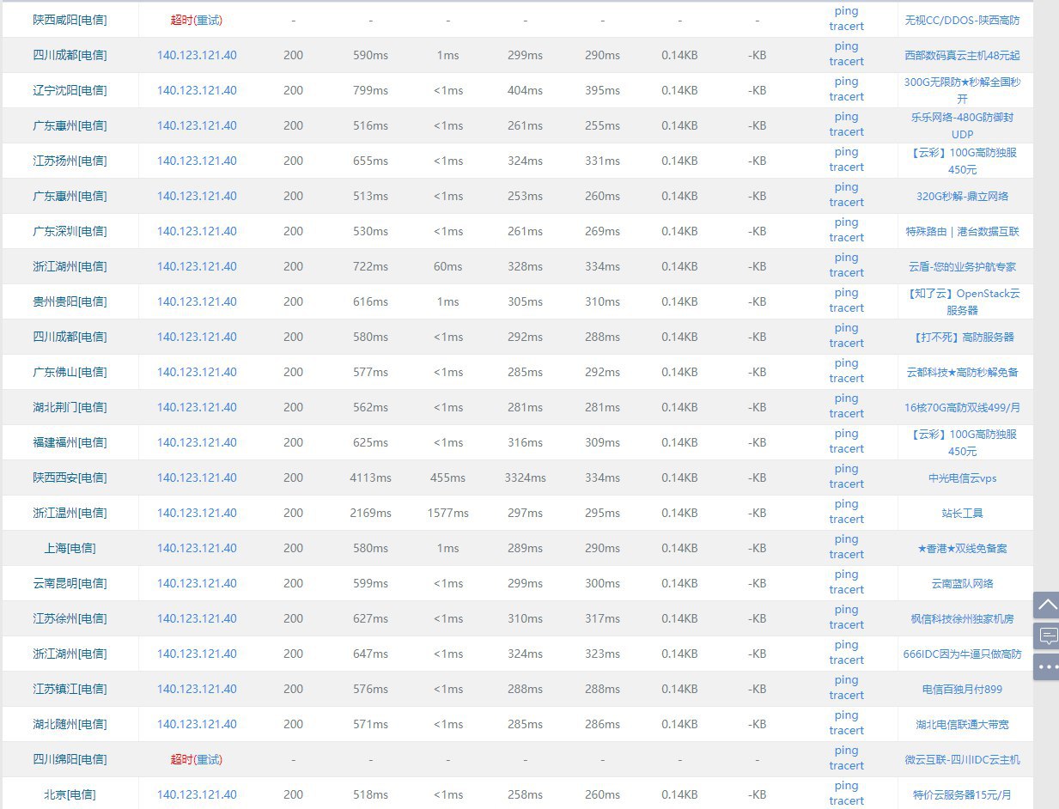
Task: Open the IP address in 江苏徐州 row
Action: 197,618
